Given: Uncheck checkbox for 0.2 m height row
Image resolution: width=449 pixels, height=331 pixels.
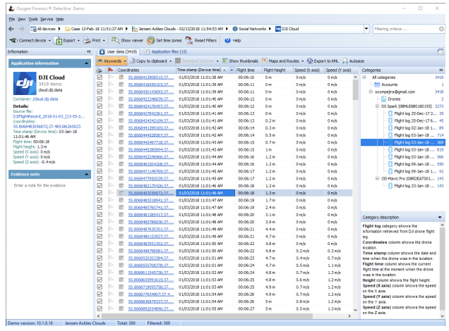Looking at the screenshot, I should pos(100,120).
